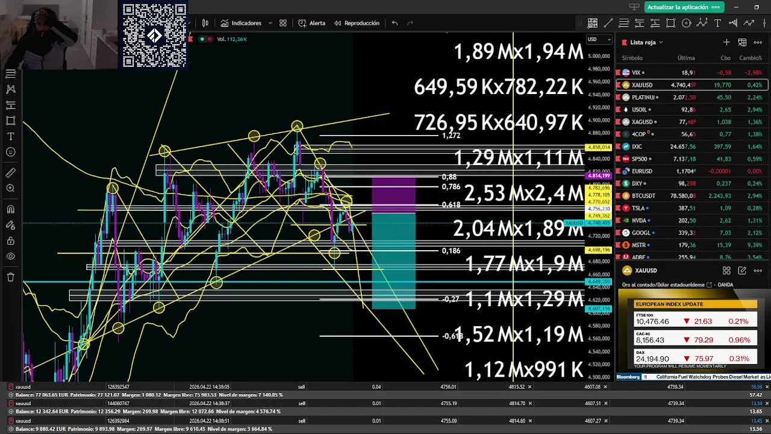Select the text tool in top favorites bar

(x=717, y=23)
